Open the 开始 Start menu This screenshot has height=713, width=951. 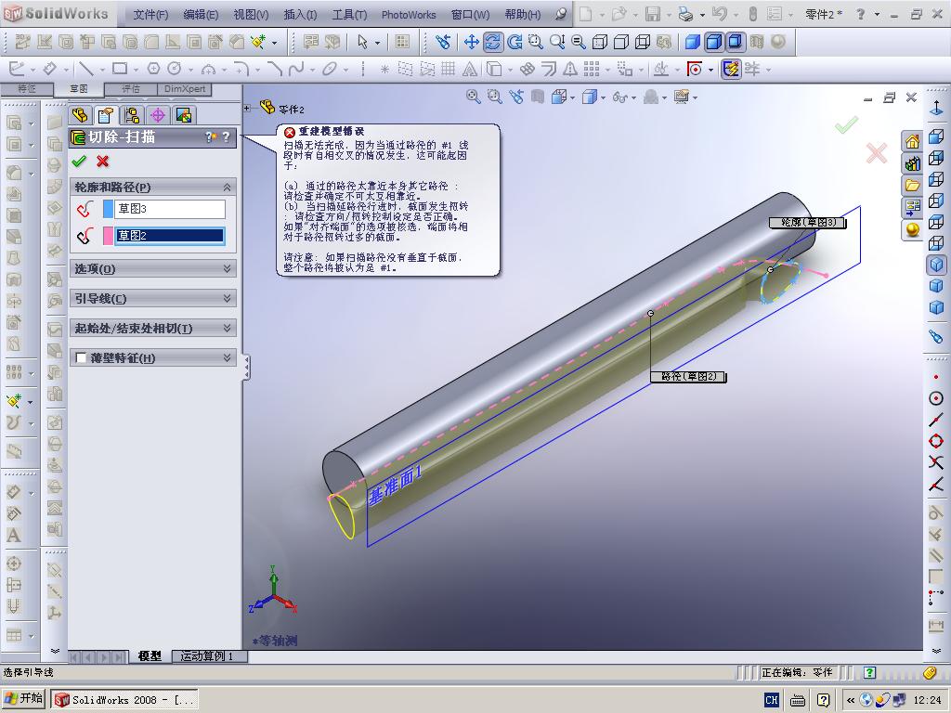[x=24, y=699]
